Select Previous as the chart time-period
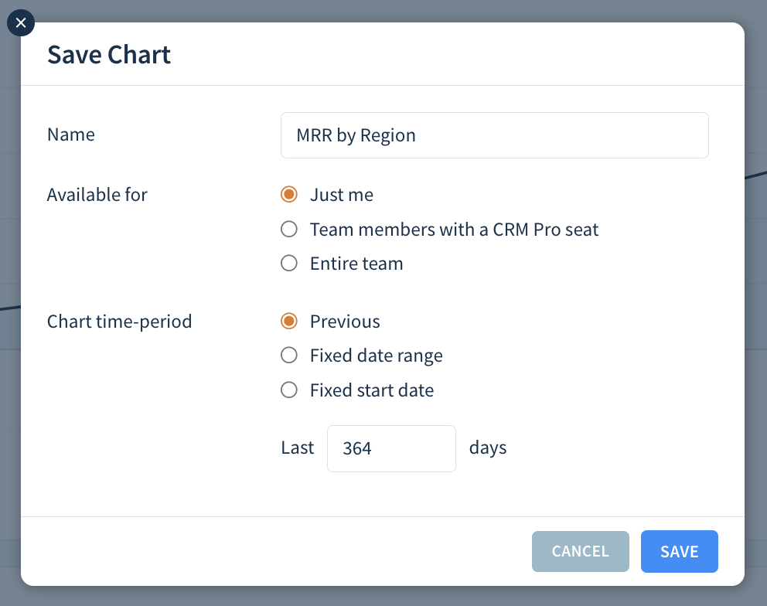 (x=289, y=321)
